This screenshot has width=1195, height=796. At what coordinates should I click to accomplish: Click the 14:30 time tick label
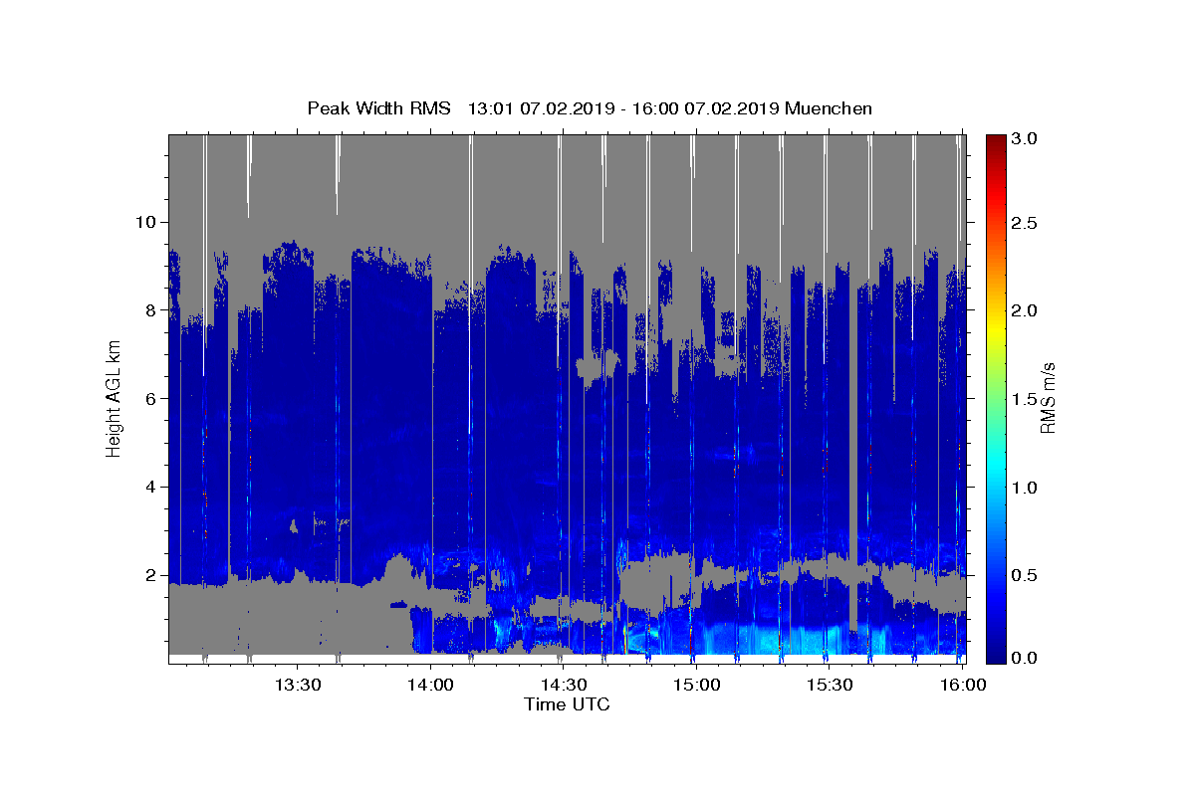(563, 685)
